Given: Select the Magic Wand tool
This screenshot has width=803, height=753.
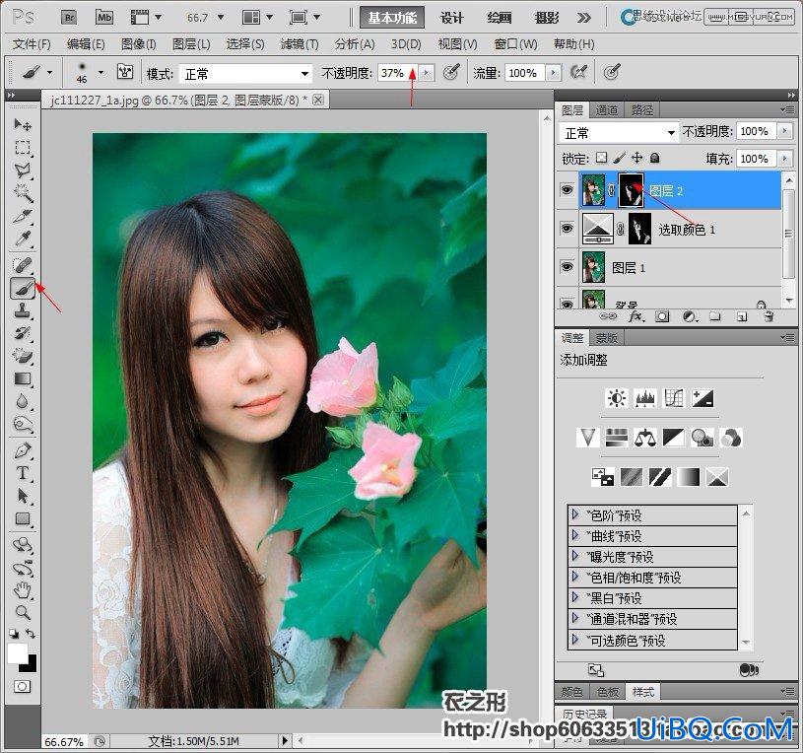Looking at the screenshot, I should click(22, 193).
